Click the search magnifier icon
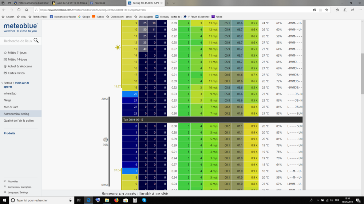The image size is (364, 204). 36,40
